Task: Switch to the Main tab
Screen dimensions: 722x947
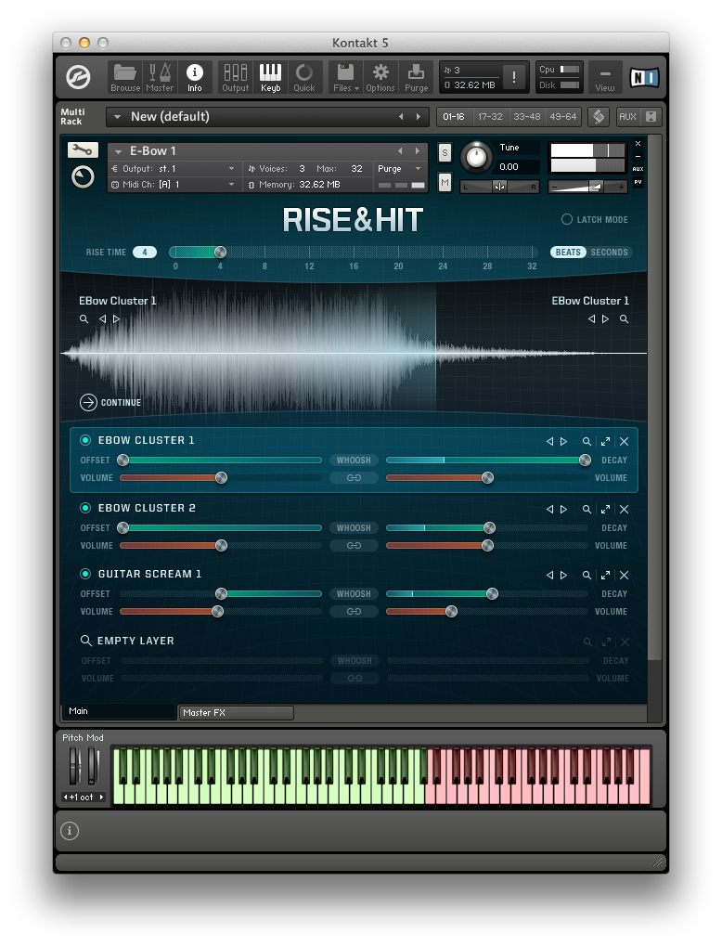Action: (118, 711)
